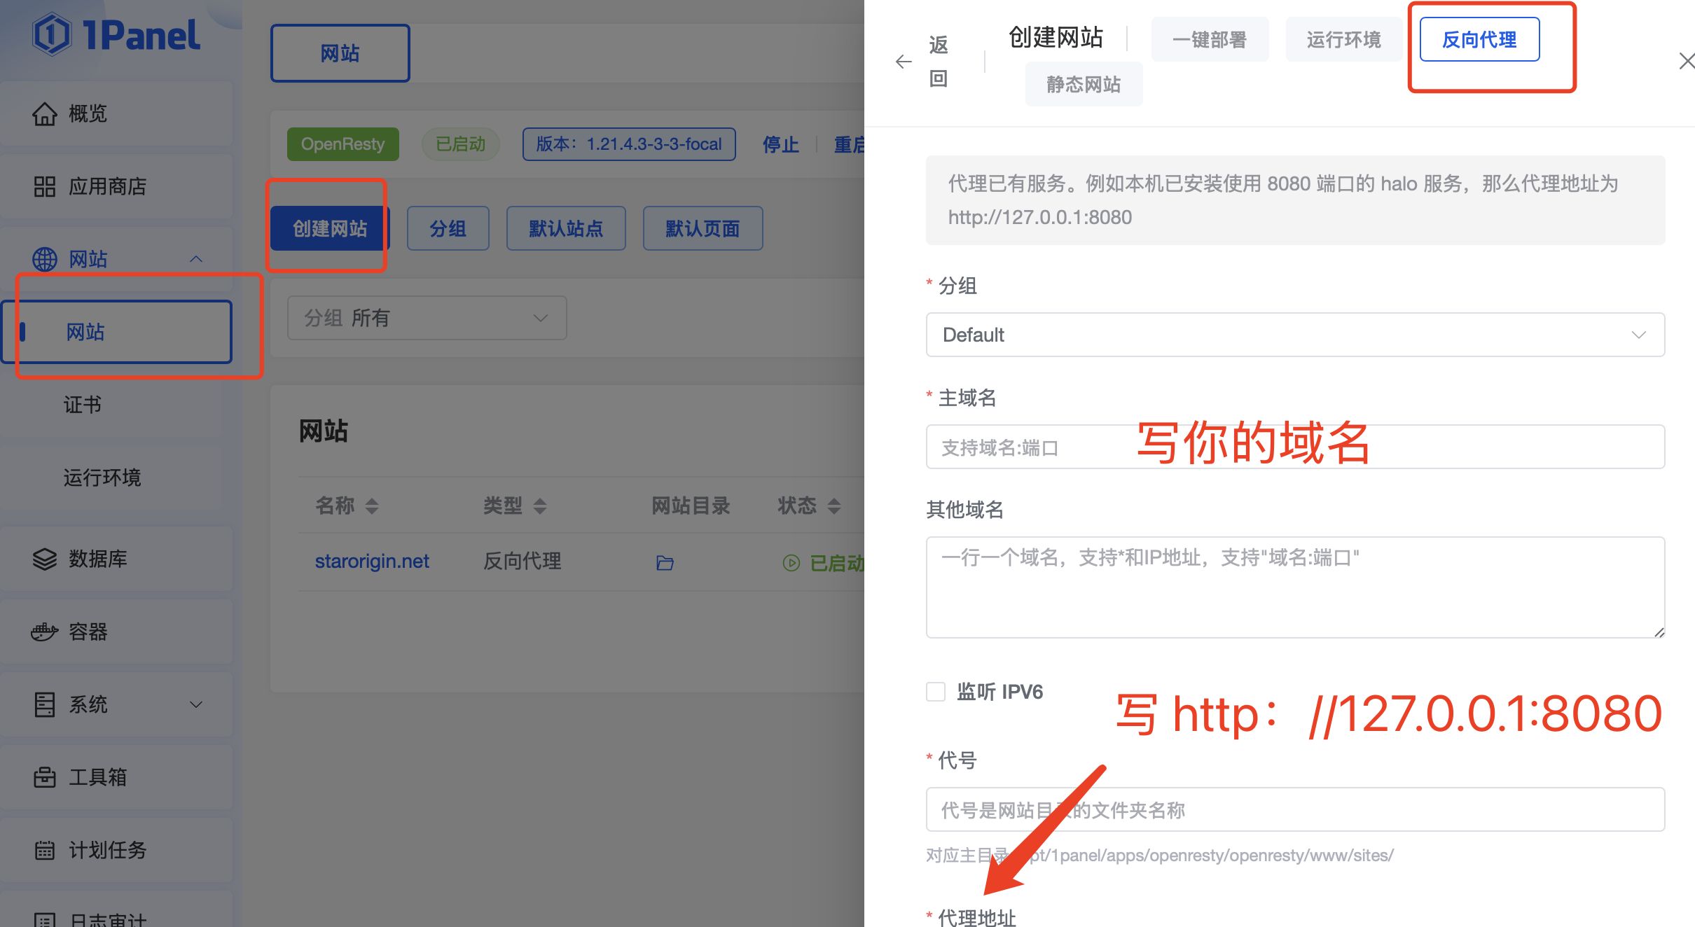The width and height of the screenshot is (1695, 927).
Task: Click the database layers icon
Action: click(44, 559)
